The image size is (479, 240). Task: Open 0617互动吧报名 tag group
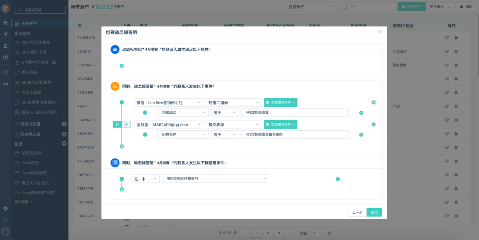point(36,43)
